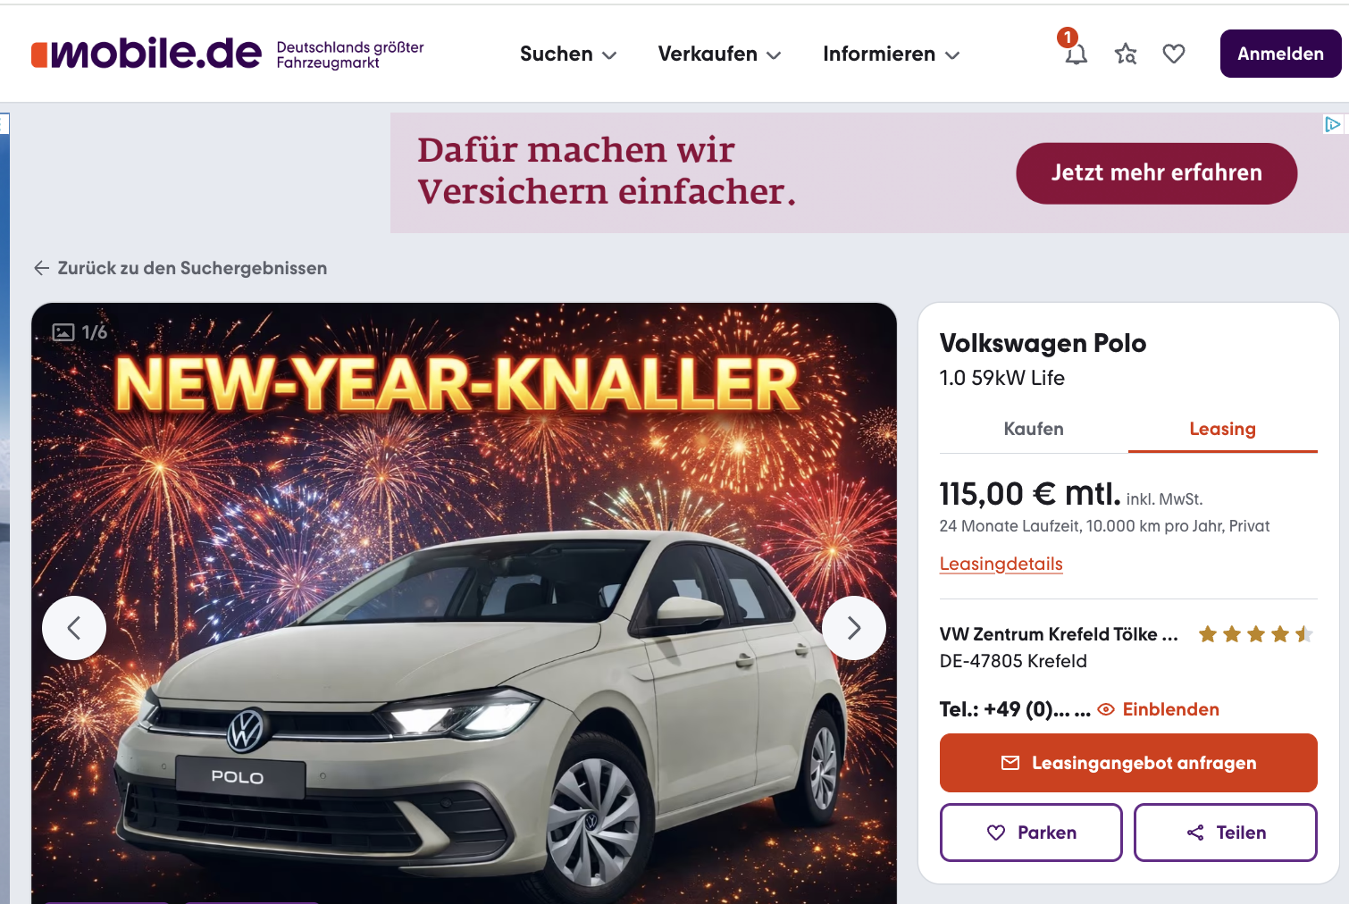Image resolution: width=1349 pixels, height=904 pixels.
Task: Click the AdChoices icon on banner
Action: (1333, 124)
